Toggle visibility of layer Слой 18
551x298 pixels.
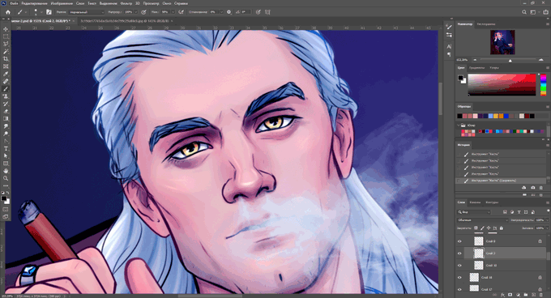coord(459,277)
